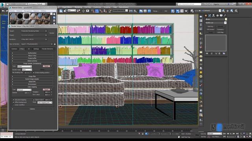This screenshot has width=252, height=141.
Task: Click the search keyword field at top
Action: [x=189, y=4]
